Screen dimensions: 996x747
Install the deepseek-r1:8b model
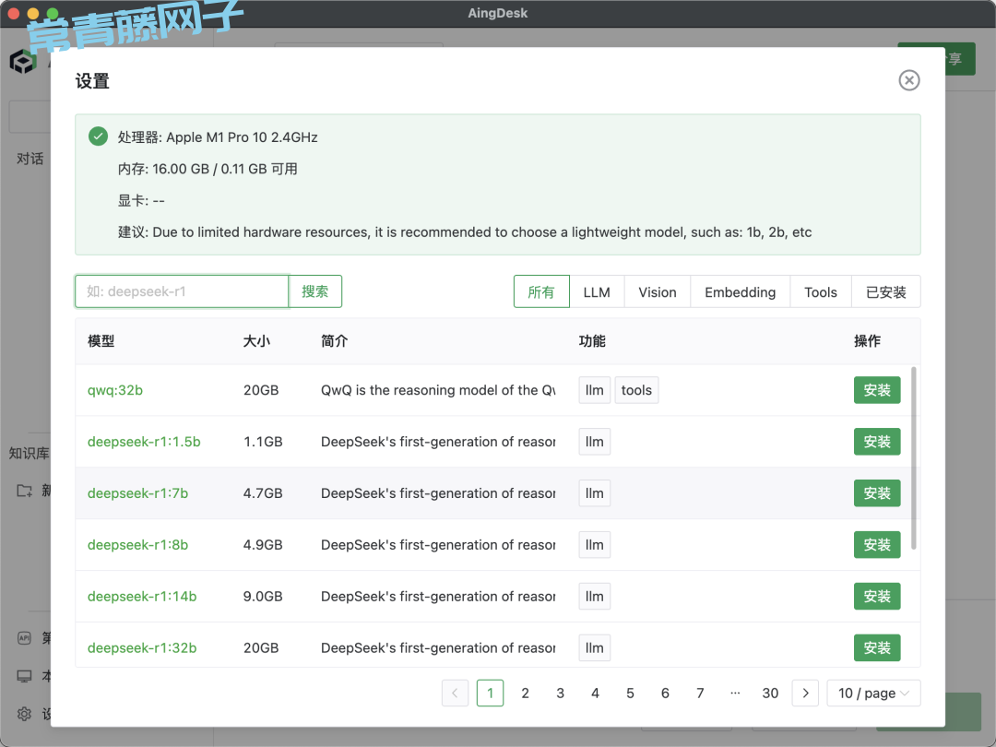tap(877, 544)
